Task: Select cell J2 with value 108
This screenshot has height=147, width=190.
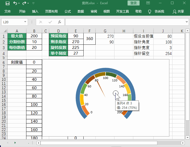Action: (163, 42)
